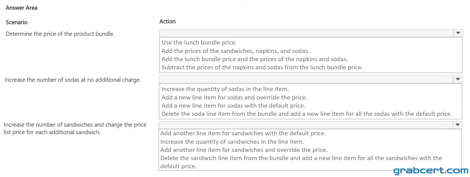Select "Use the lunch bundle price."
The image size is (470, 177).
pos(199,43)
